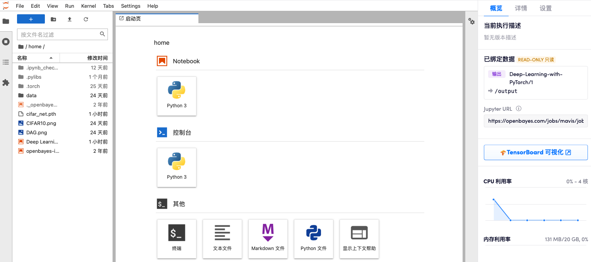Show the table of contents panel
This screenshot has width=591, height=262.
6,62
